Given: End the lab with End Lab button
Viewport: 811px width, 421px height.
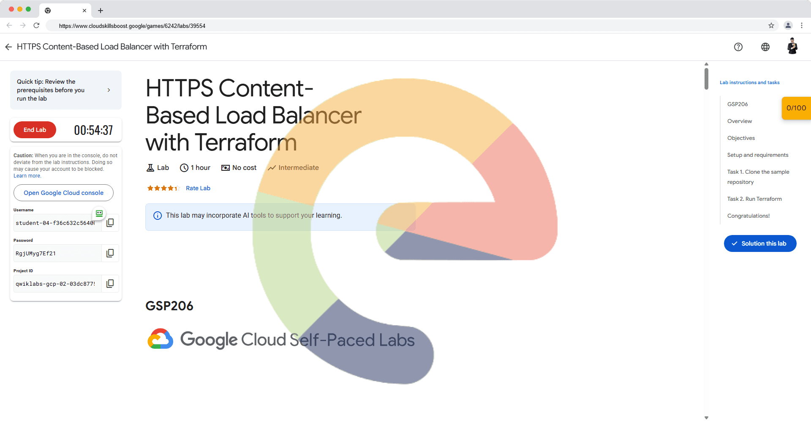Looking at the screenshot, I should click(x=35, y=130).
